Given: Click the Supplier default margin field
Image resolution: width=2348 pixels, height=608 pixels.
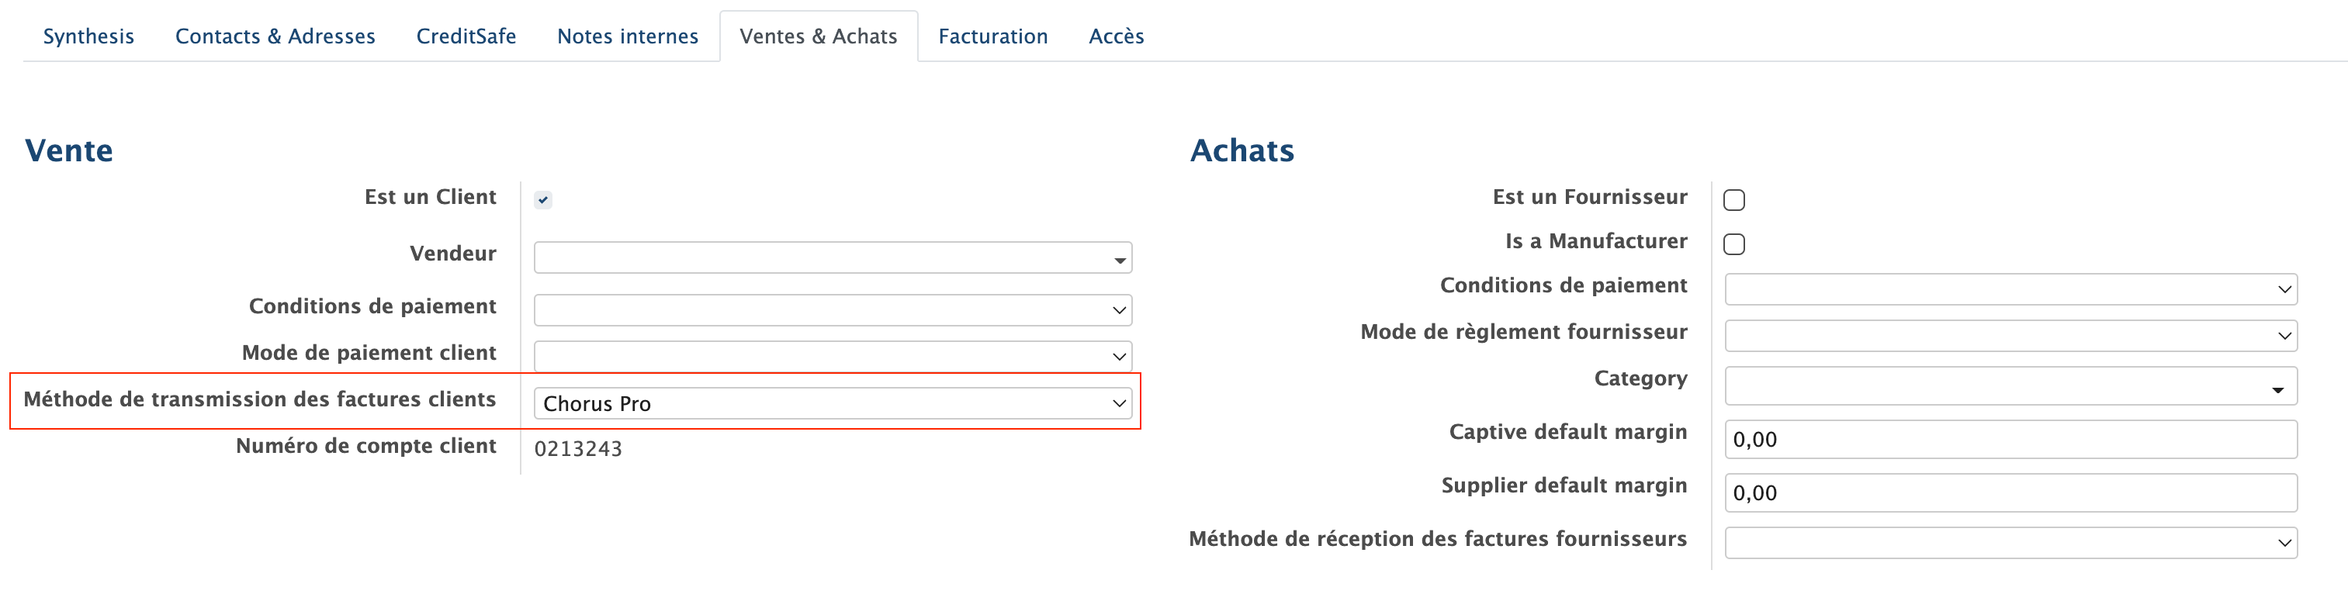Looking at the screenshot, I should (2010, 493).
